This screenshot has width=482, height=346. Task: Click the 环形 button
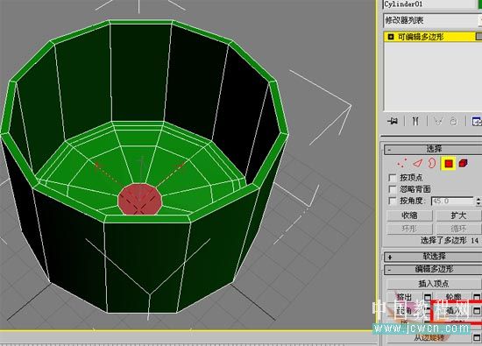tap(409, 229)
